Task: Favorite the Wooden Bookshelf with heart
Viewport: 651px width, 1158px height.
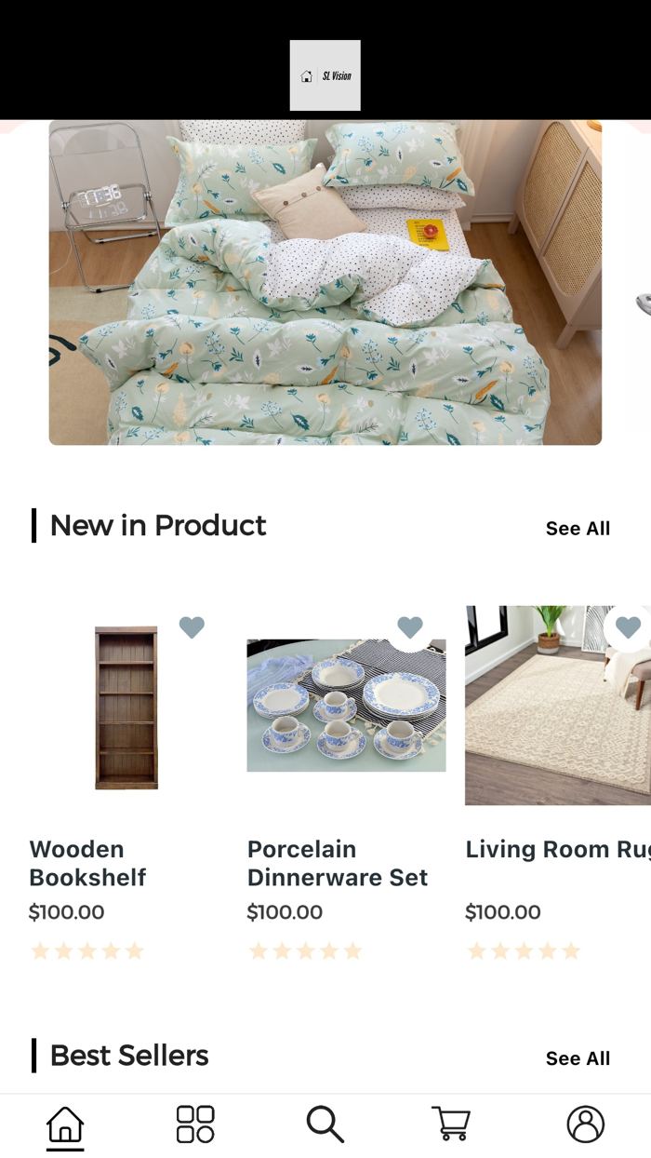Action: 192,627
